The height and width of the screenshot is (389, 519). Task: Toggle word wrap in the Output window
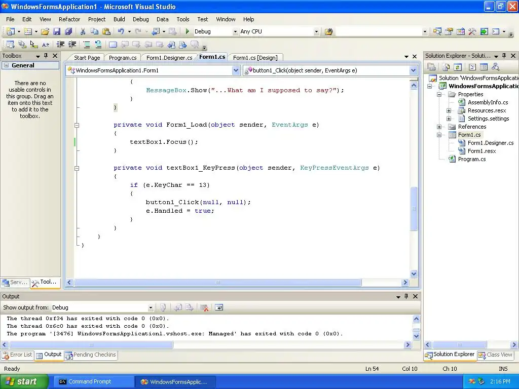[x=219, y=307]
